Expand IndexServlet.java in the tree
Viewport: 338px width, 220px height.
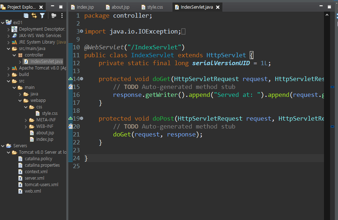(20, 62)
